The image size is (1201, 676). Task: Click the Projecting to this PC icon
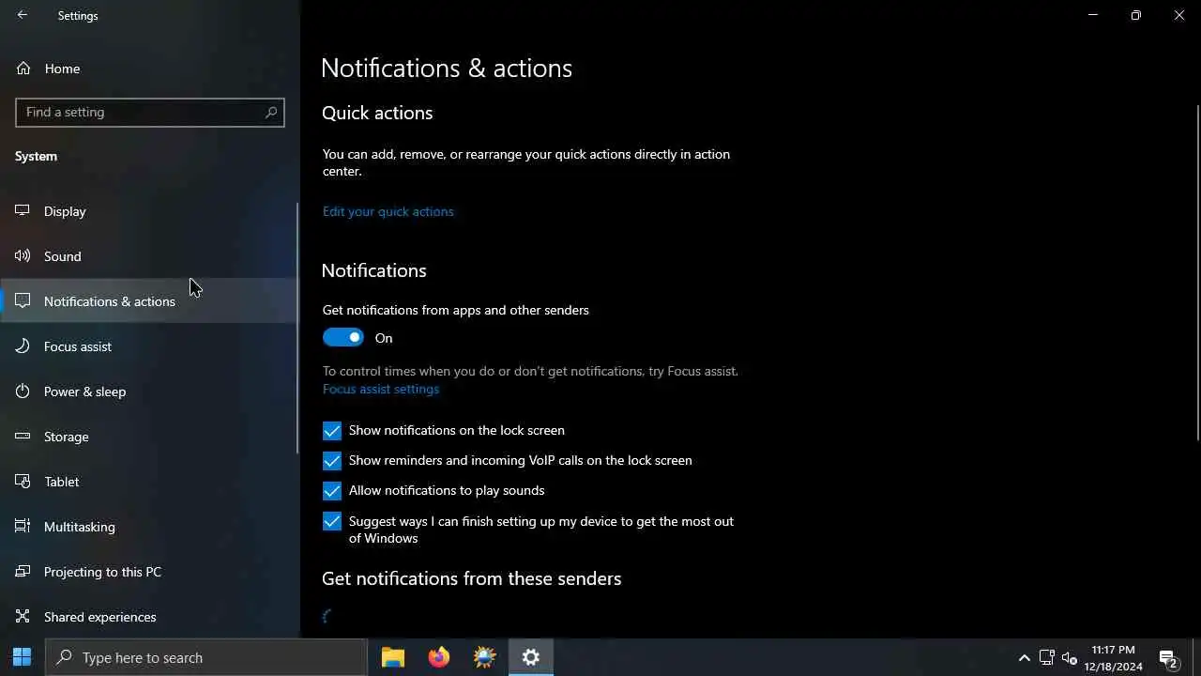tap(23, 572)
